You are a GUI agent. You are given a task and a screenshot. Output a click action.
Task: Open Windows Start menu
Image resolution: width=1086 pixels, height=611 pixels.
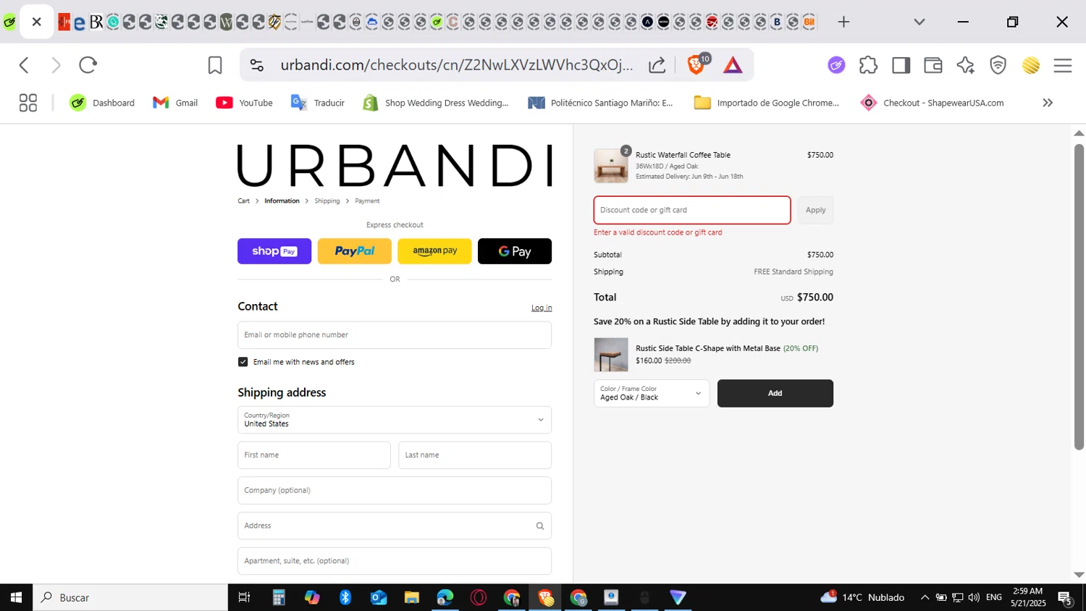click(16, 597)
